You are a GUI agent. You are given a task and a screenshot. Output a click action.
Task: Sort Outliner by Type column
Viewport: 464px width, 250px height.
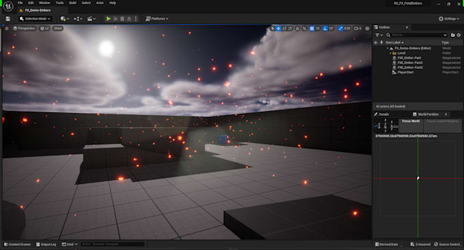click(445, 42)
